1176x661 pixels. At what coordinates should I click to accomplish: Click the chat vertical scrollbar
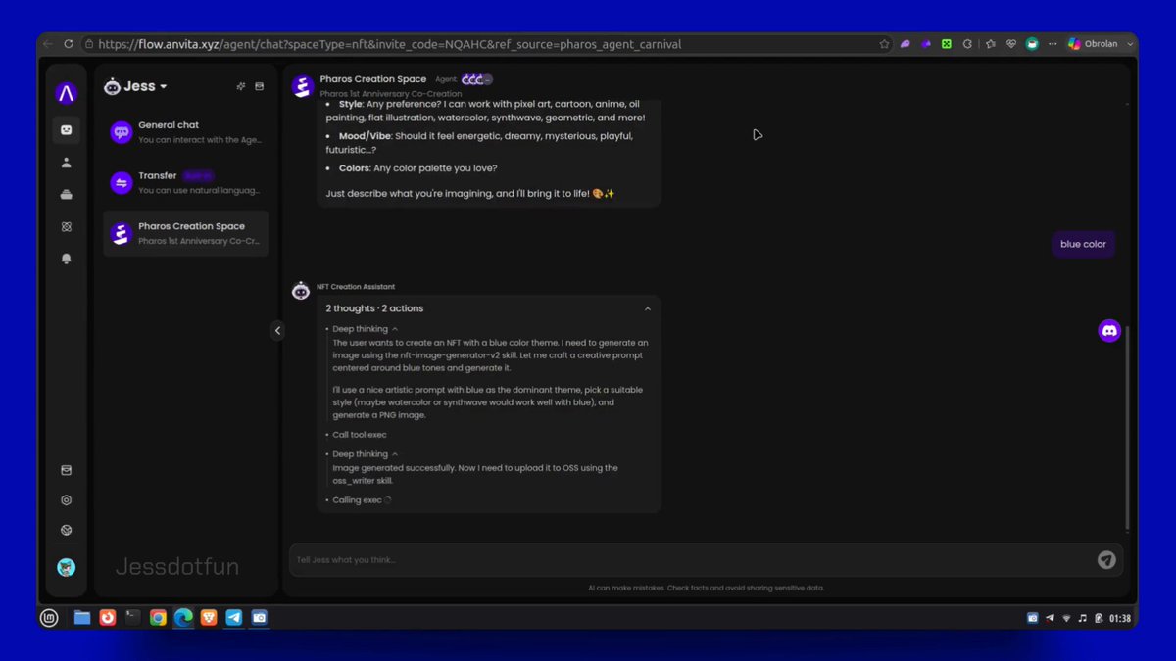[x=1127, y=428]
